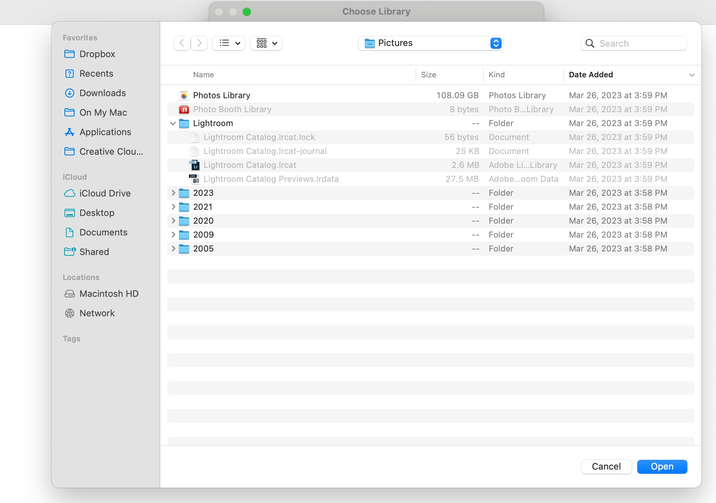The height and width of the screenshot is (503, 716).
Task: Click Lightroom Catalog.lrcat file name
Action: click(250, 165)
